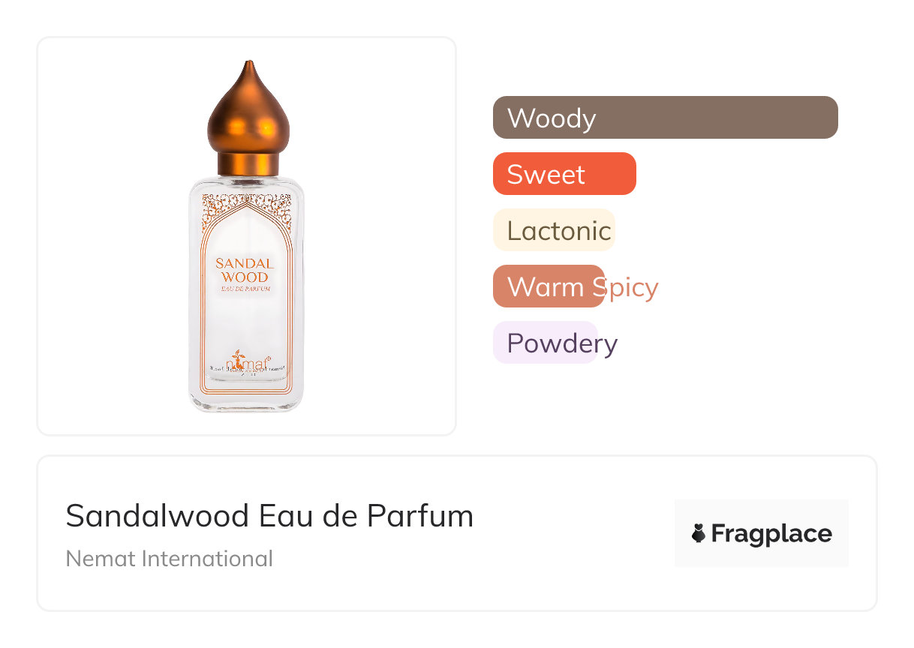Click the word Spicy outside its bar

(x=634, y=286)
